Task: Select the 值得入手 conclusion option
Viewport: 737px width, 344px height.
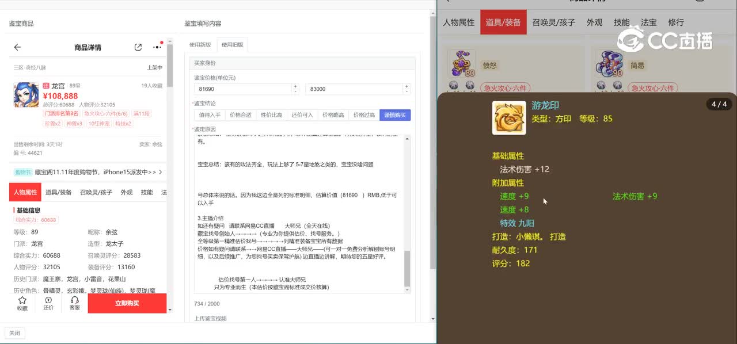Action: (x=209, y=115)
